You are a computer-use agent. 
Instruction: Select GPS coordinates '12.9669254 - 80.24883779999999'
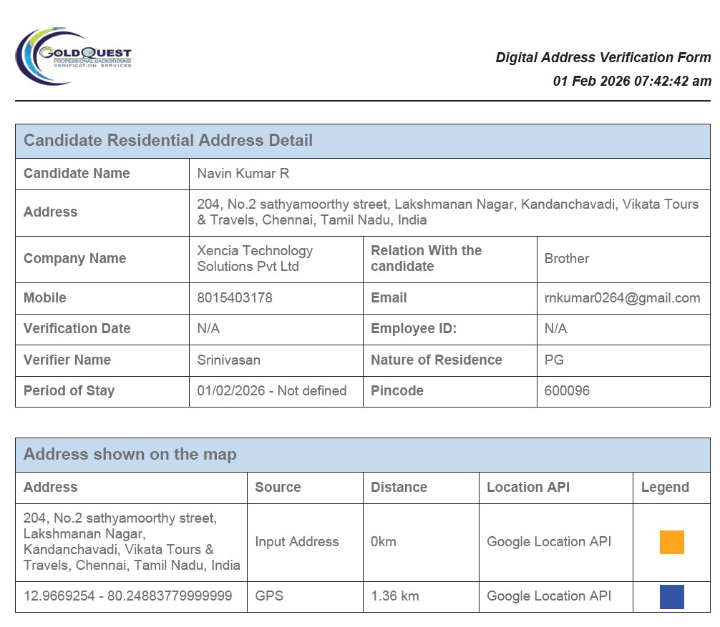[127, 596]
